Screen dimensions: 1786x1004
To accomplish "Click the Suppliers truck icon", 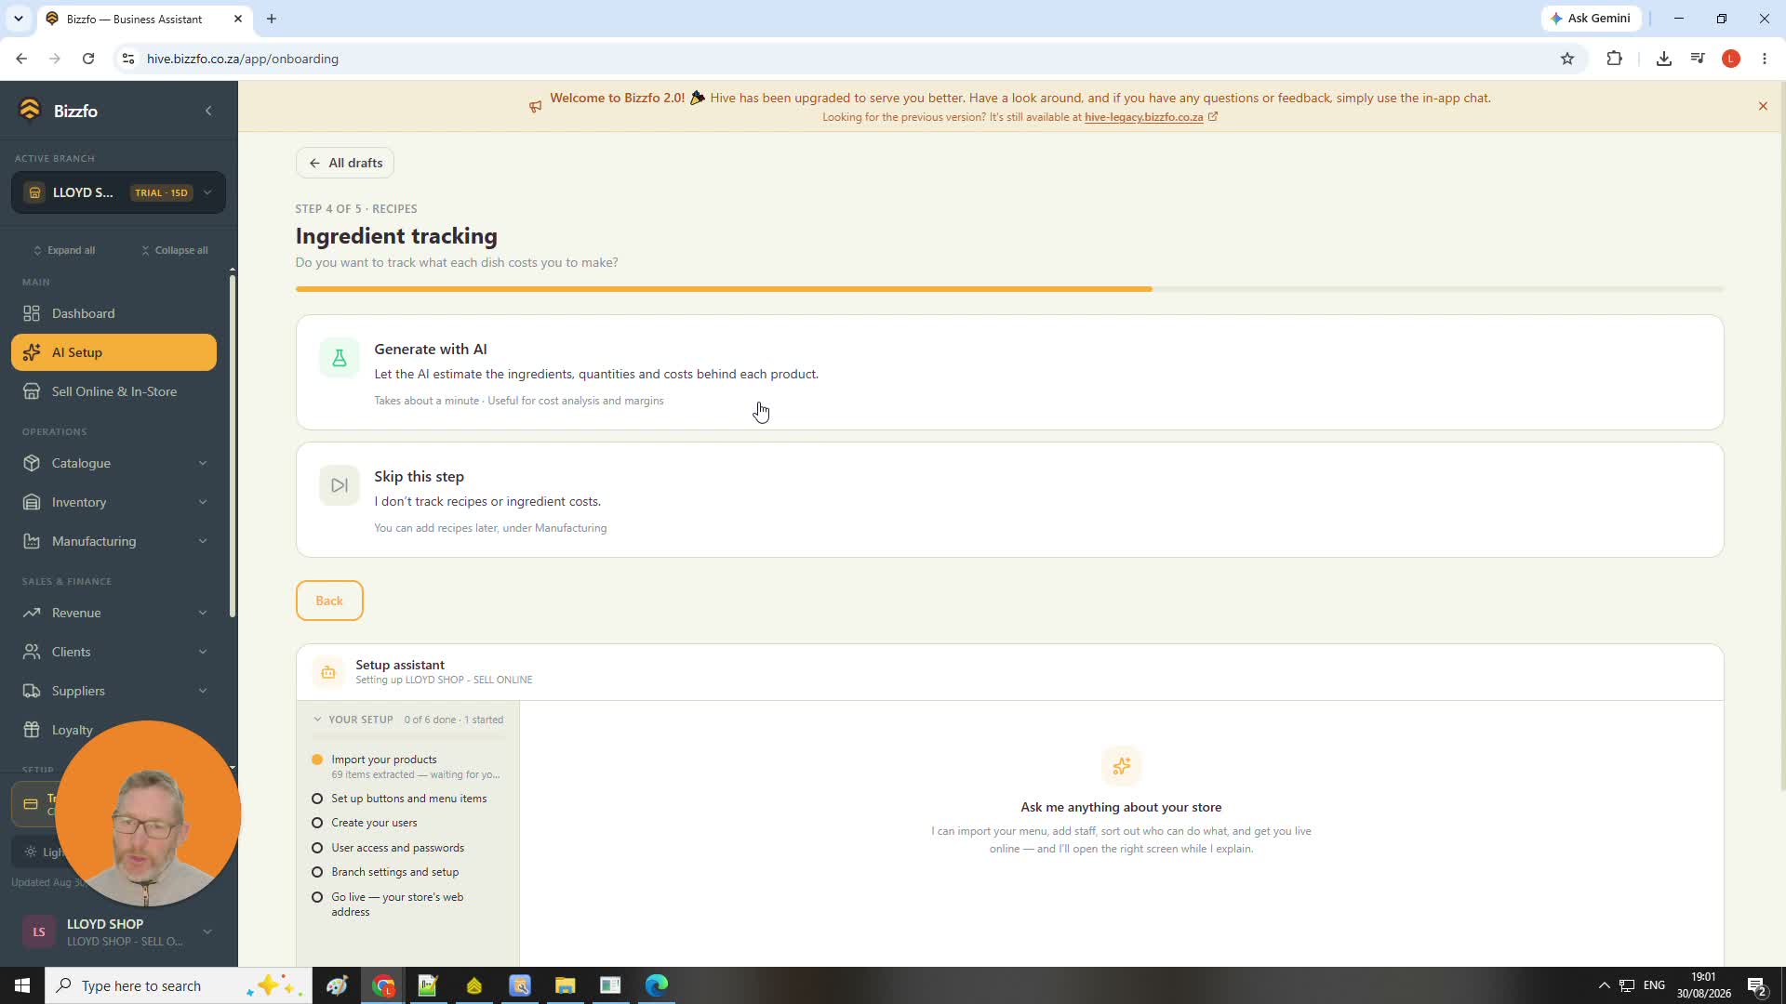I will tap(32, 691).
